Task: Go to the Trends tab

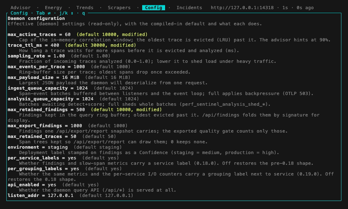Action: 85,8
